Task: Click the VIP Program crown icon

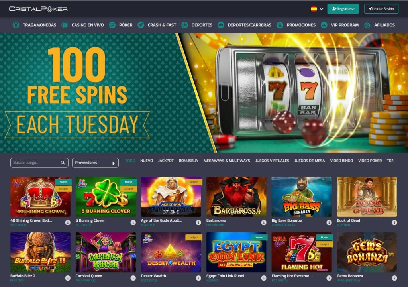Action: 324,25
